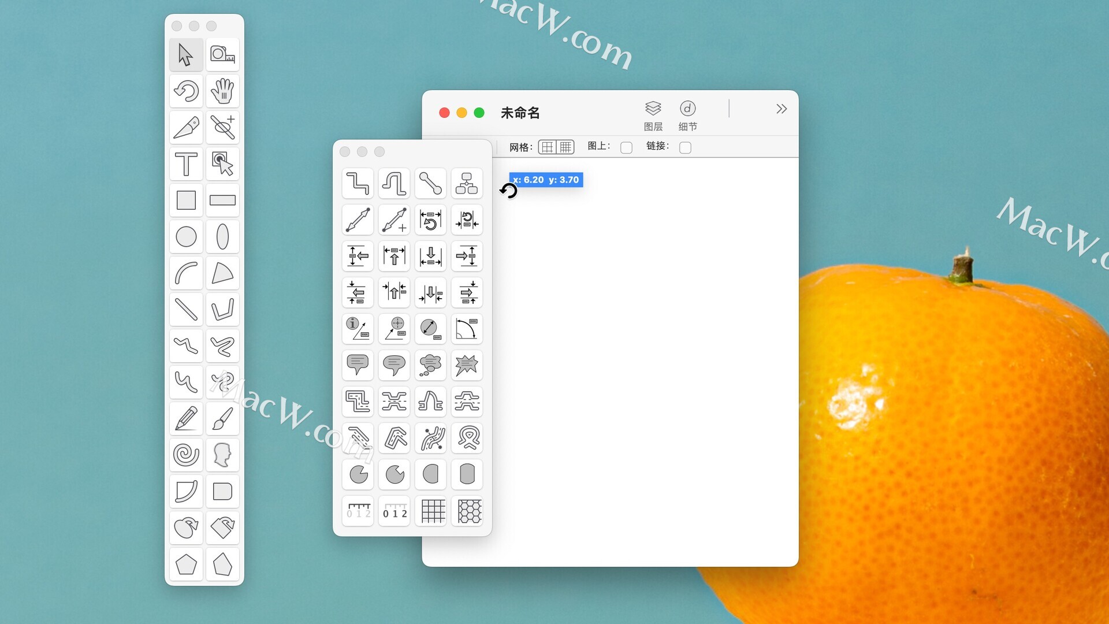
Task: Expand the toolbar overflow chevrons
Action: (781, 109)
